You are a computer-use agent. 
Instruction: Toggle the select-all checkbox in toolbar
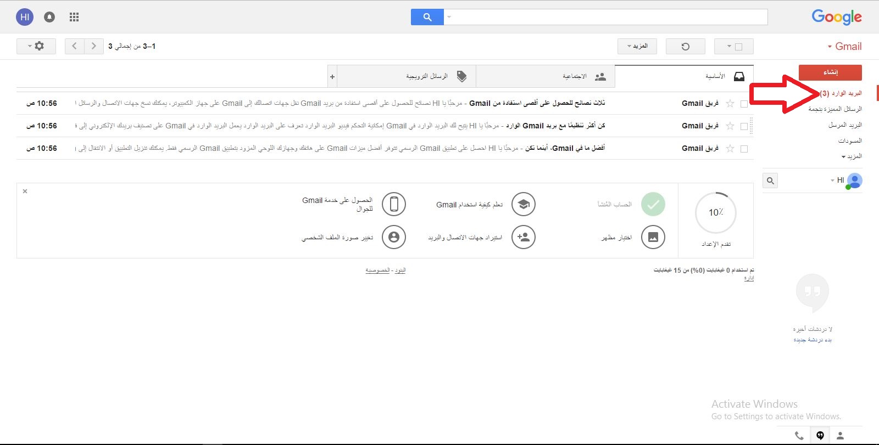coord(738,47)
